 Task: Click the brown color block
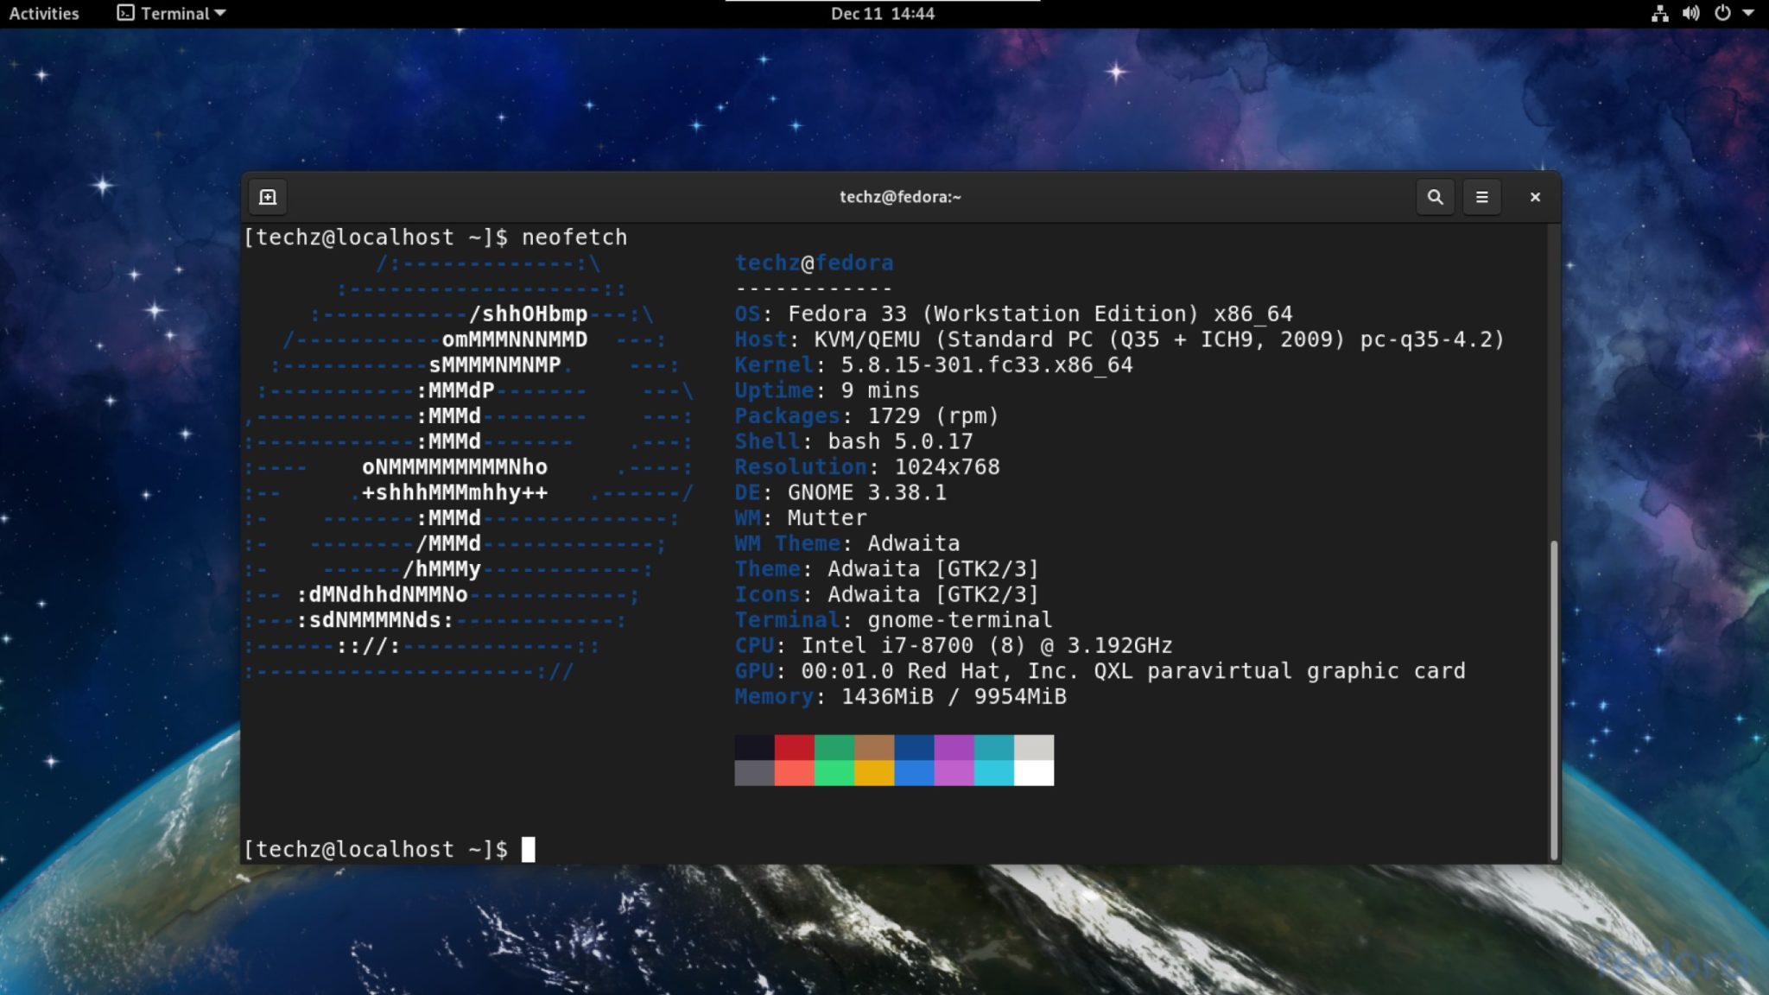(x=874, y=747)
